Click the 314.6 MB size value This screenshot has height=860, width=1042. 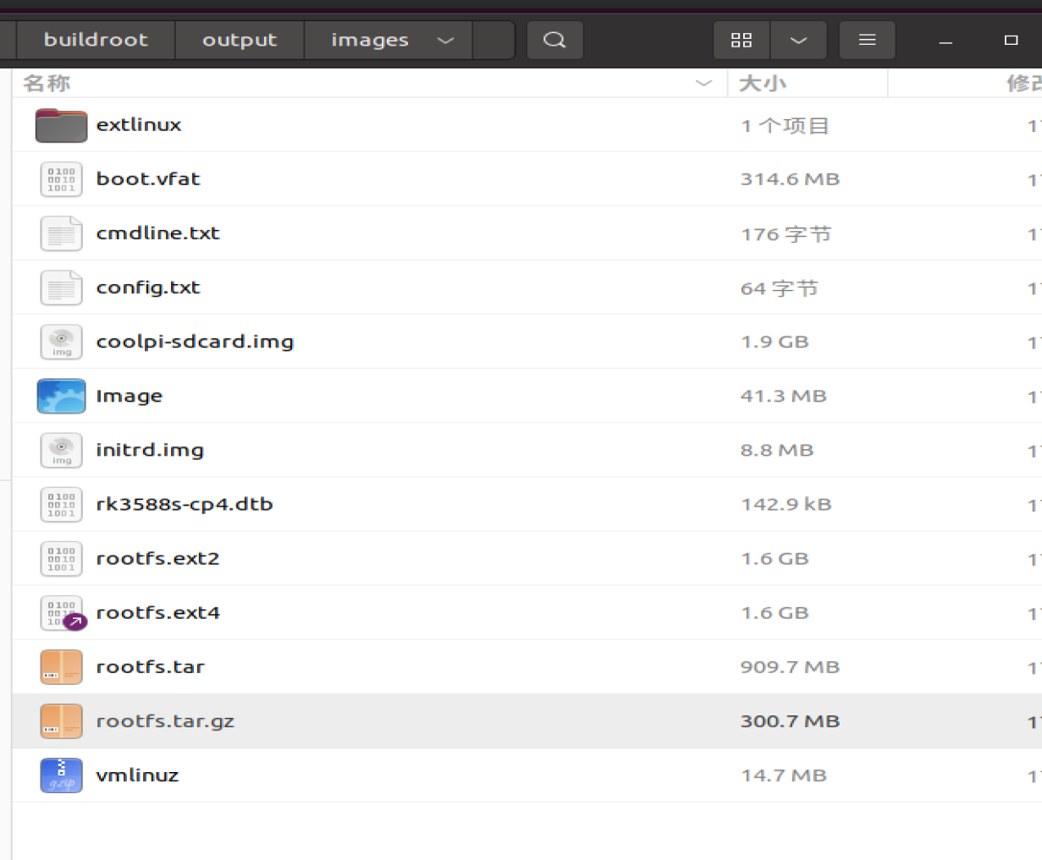790,179
